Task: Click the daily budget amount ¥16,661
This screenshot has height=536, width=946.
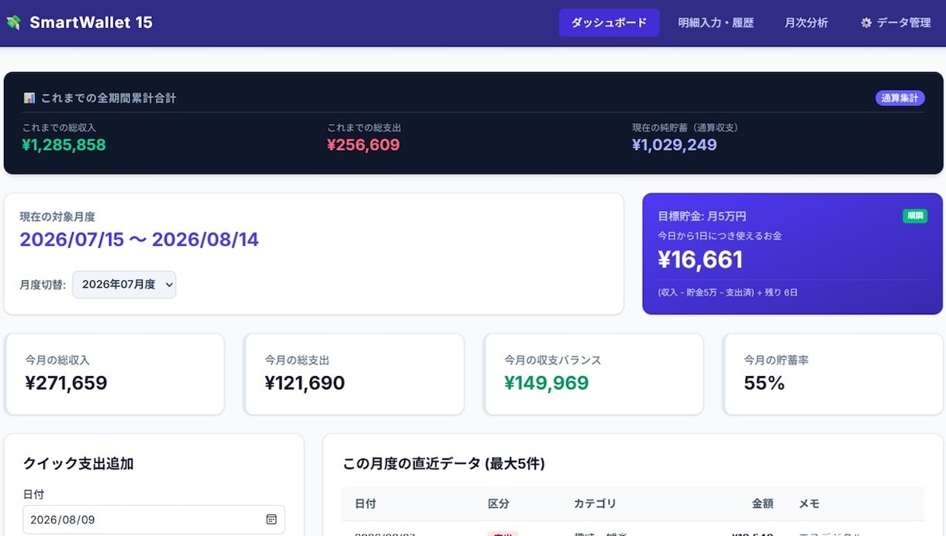Action: tap(701, 260)
